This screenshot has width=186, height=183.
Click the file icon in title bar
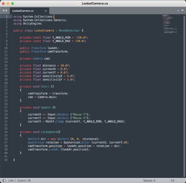click(x=79, y=3)
